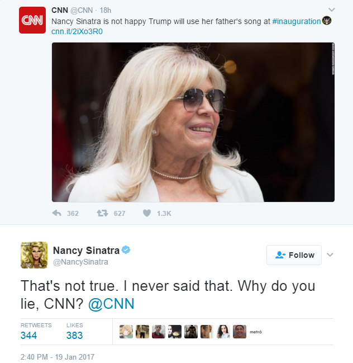Follow Nancy Sinatra

click(294, 255)
